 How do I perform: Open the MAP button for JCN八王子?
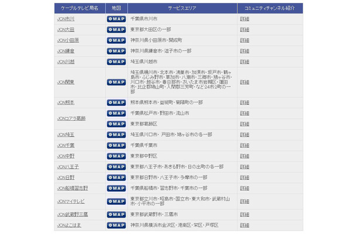116,167
